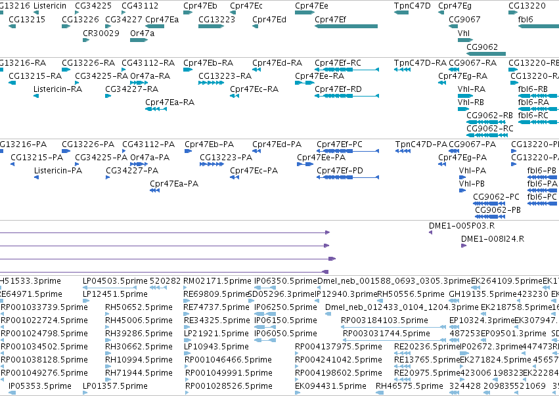Click the CG9067 gene label
Image resolution: width=559 pixels, height=396 pixels.
(464, 19)
